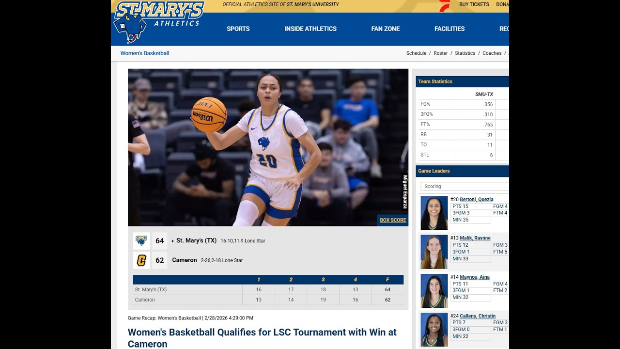This screenshot has width=620, height=349.
Task: Click the Miguel Esparza photo credit
Action: (x=405, y=192)
